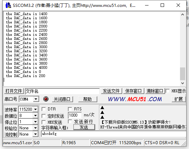Click the vertical scrollbar thumb in receive window

[x=182, y=74]
